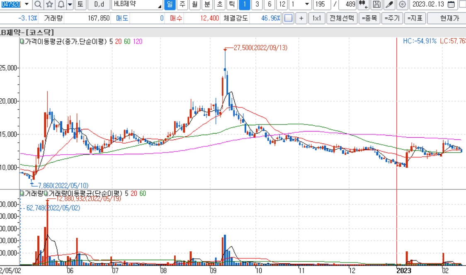The image size is (466, 275).
Task: Toggle the 가격이동평균 indicator box icon
Action: click(x=22, y=41)
